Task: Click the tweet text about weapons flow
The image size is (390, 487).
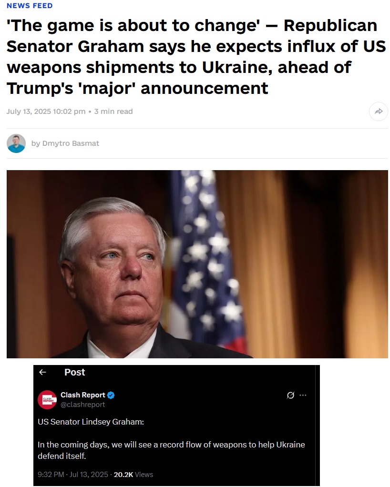Action: coord(171,450)
